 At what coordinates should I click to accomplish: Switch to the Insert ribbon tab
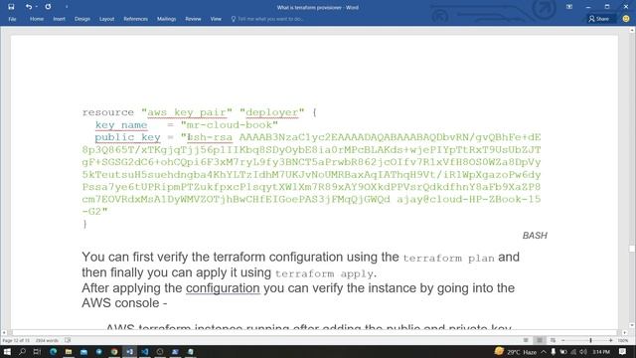click(60, 19)
